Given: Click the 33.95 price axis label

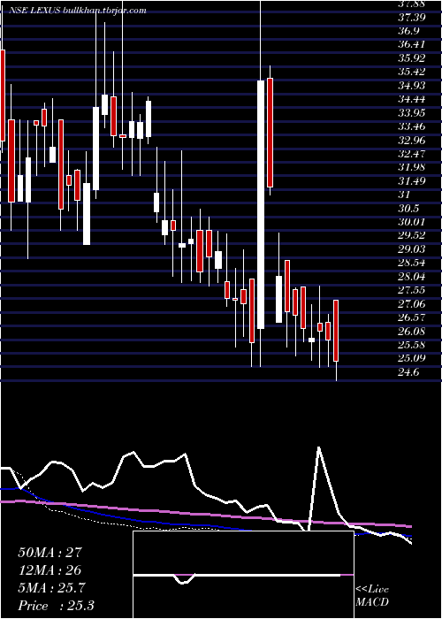Looking at the screenshot, I should [x=411, y=113].
